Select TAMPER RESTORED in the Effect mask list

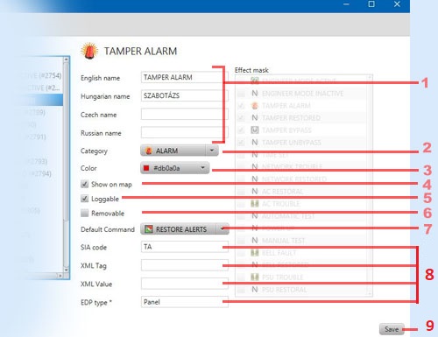point(291,118)
